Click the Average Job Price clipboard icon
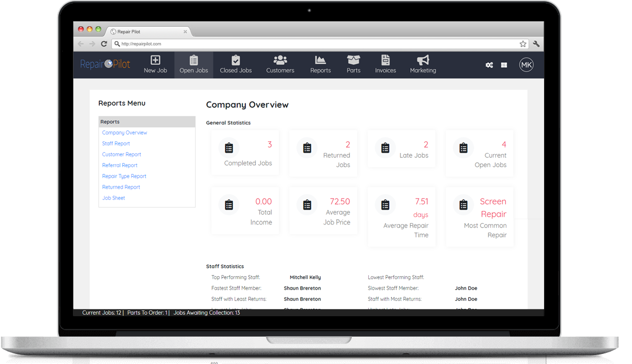This screenshot has width=632, height=364. (x=307, y=205)
